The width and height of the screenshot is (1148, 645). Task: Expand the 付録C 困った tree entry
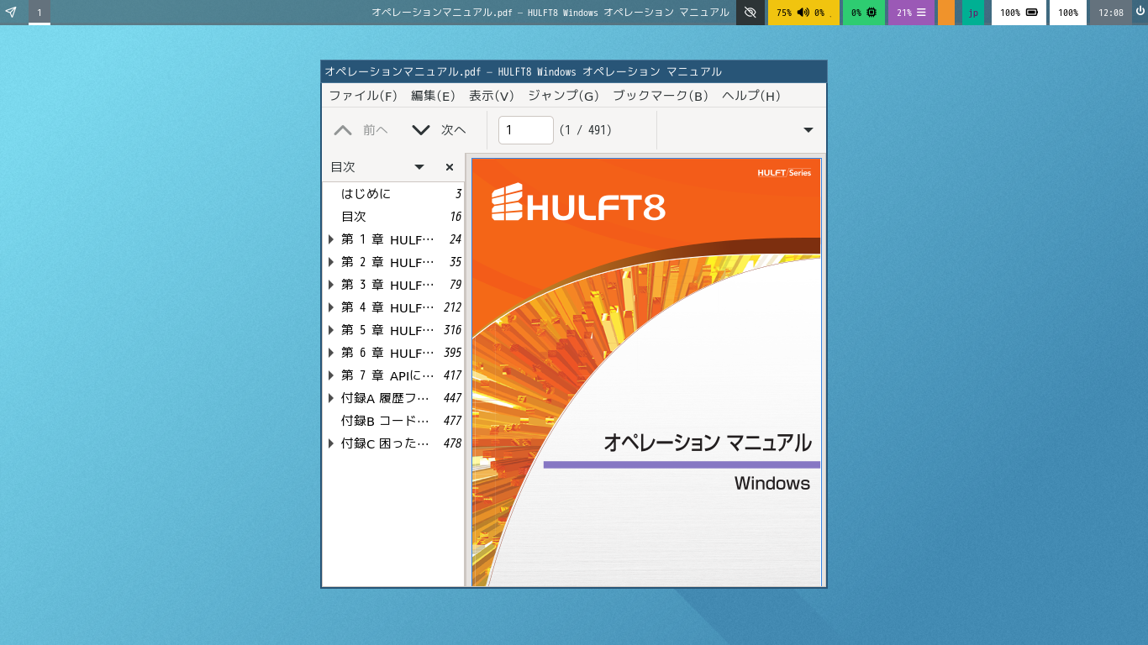[331, 443]
